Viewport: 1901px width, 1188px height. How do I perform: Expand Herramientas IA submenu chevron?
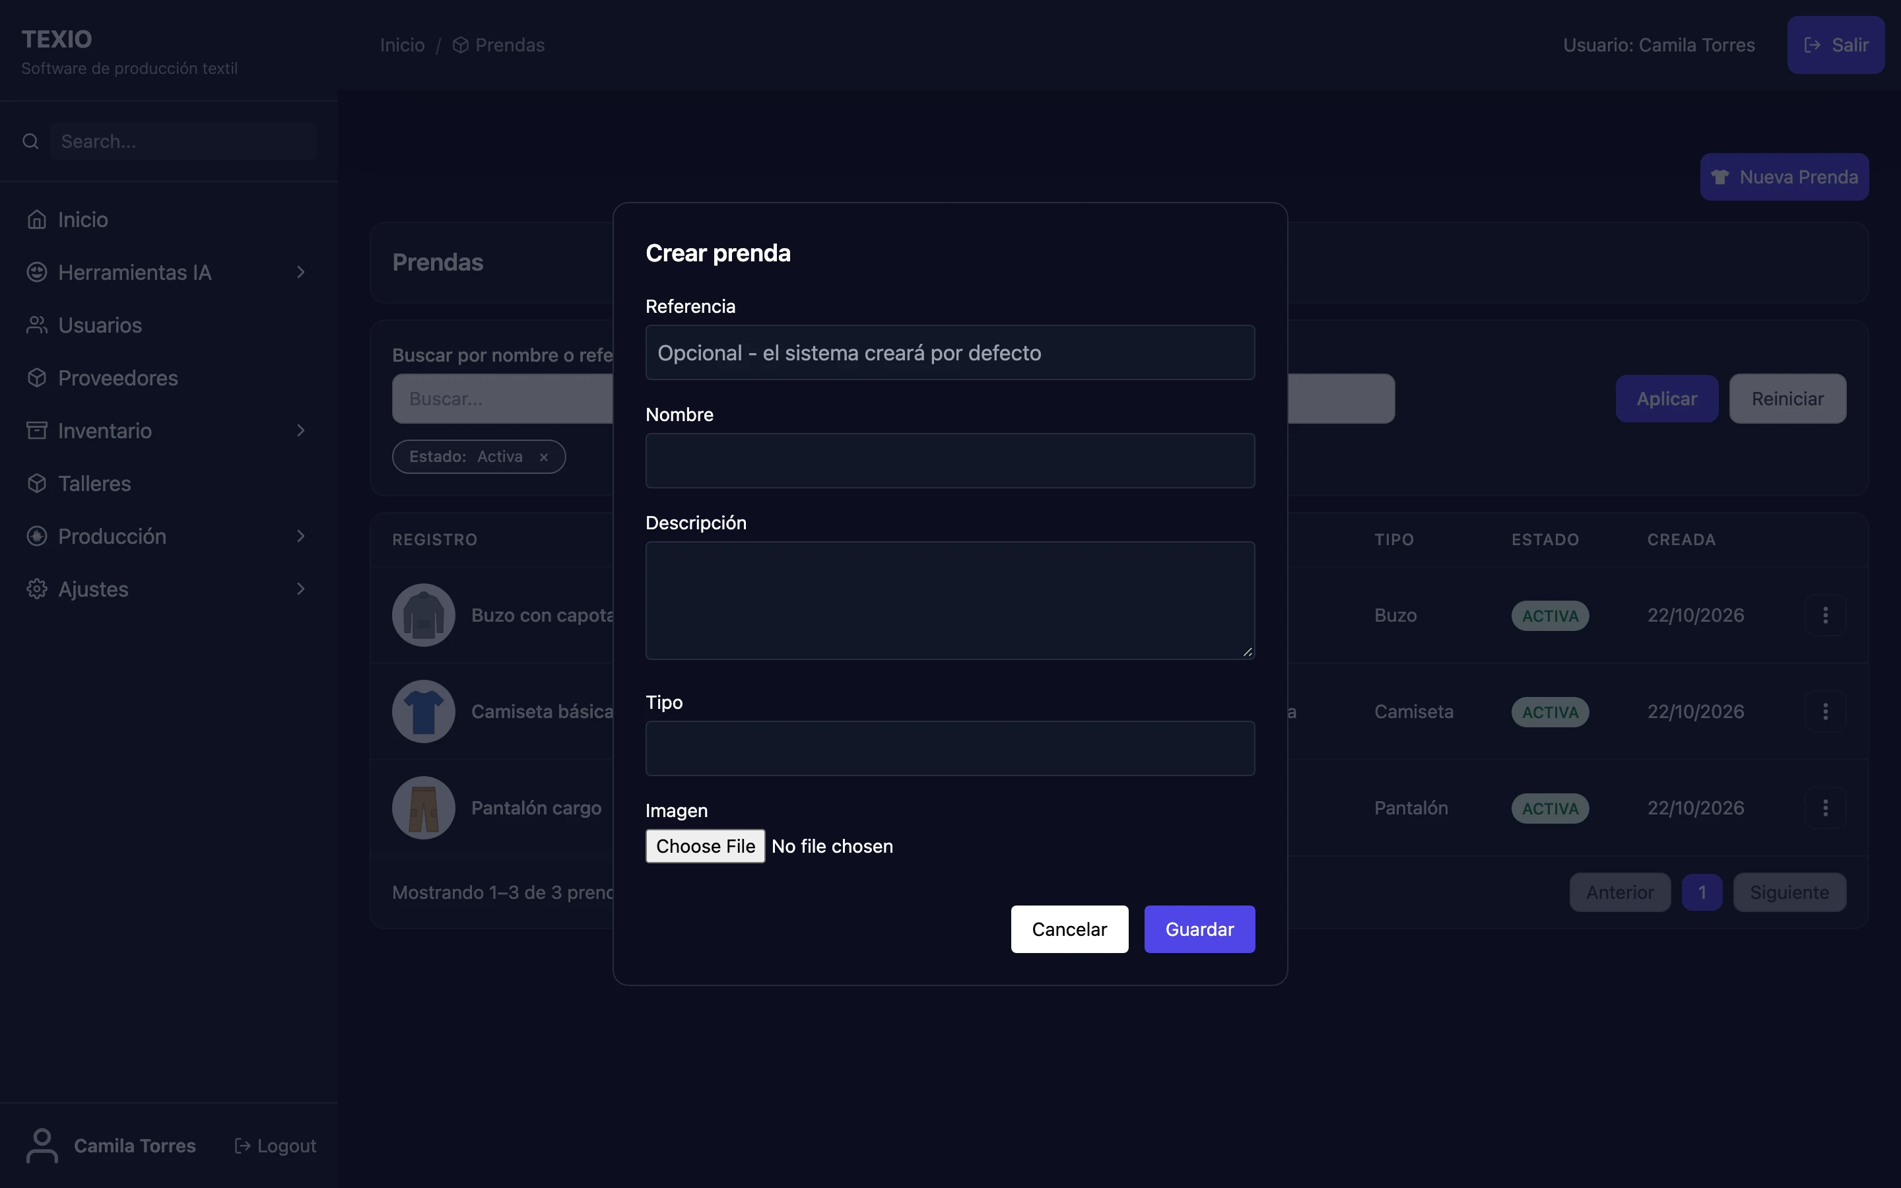pyautogui.click(x=301, y=272)
